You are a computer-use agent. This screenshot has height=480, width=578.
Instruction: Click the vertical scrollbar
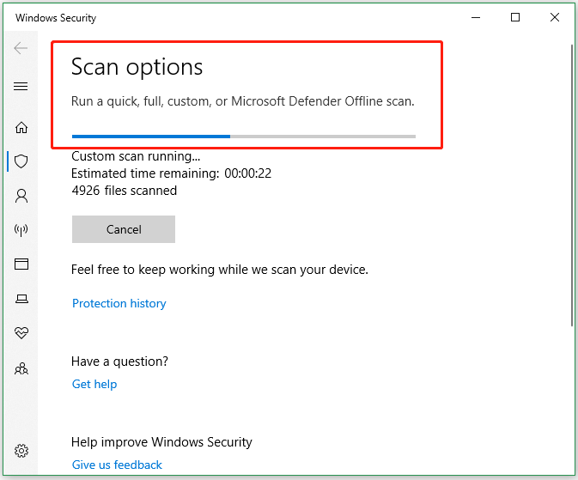click(572, 185)
